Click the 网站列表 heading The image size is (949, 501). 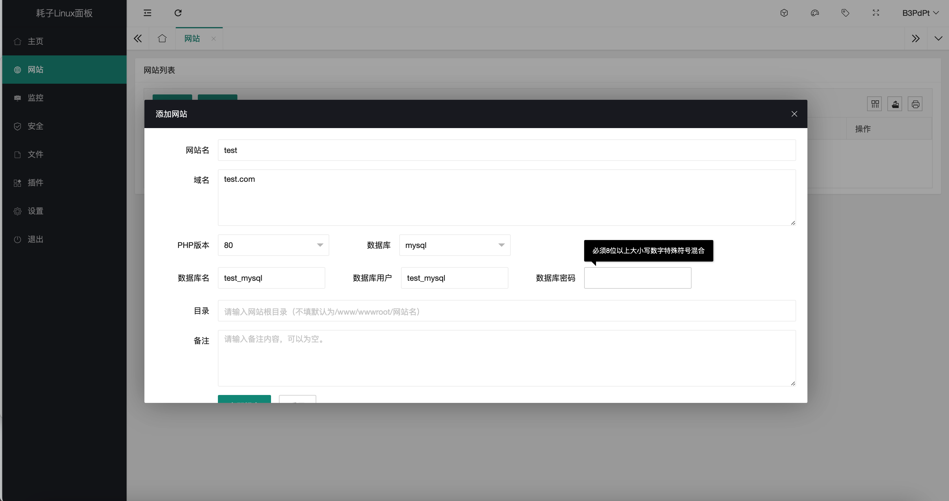click(x=159, y=70)
